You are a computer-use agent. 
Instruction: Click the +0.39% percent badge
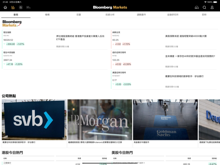tap(127, 64)
